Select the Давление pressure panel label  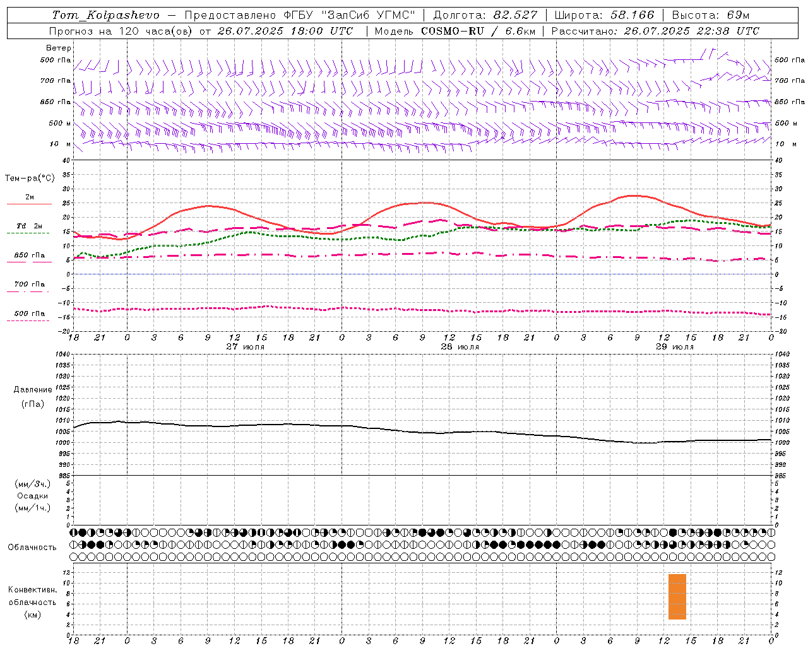click(x=33, y=389)
